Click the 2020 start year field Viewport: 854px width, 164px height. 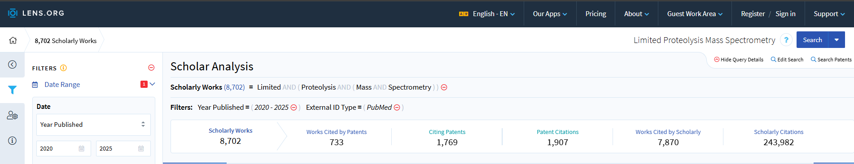[64, 149]
